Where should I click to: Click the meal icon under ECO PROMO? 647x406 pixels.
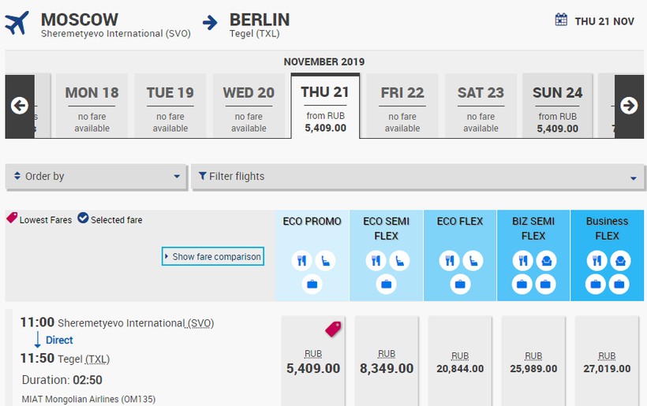click(301, 260)
